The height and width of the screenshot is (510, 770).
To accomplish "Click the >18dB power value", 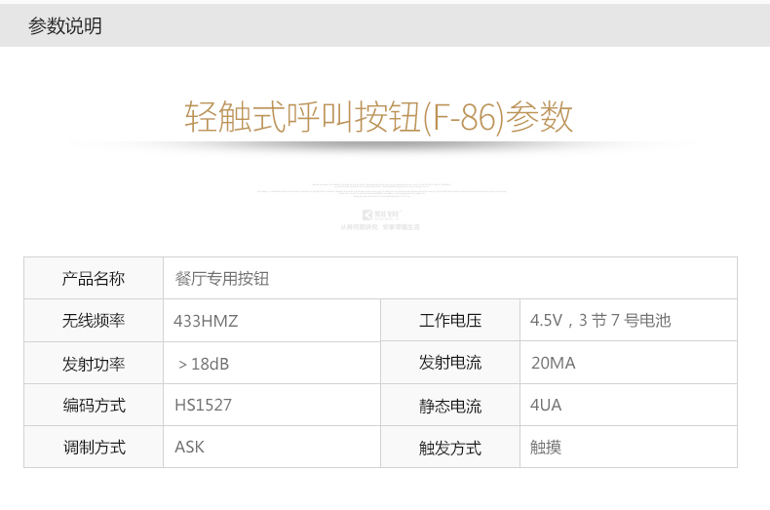I will [204, 364].
